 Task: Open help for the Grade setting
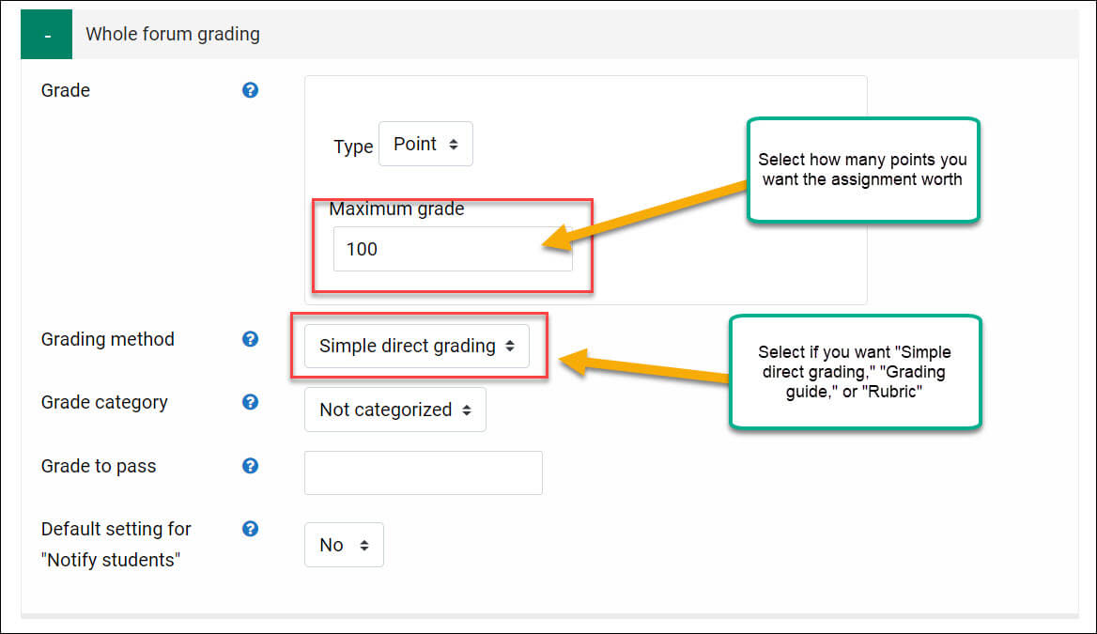coord(250,90)
